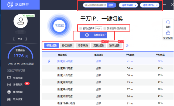Click the 线路协议 column header

(x=99, y=55)
